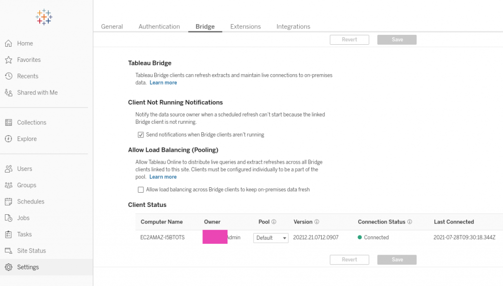Viewport: 503px width, 286px height.
Task: Enable load balancing across Bridge clients
Action: coord(141,189)
